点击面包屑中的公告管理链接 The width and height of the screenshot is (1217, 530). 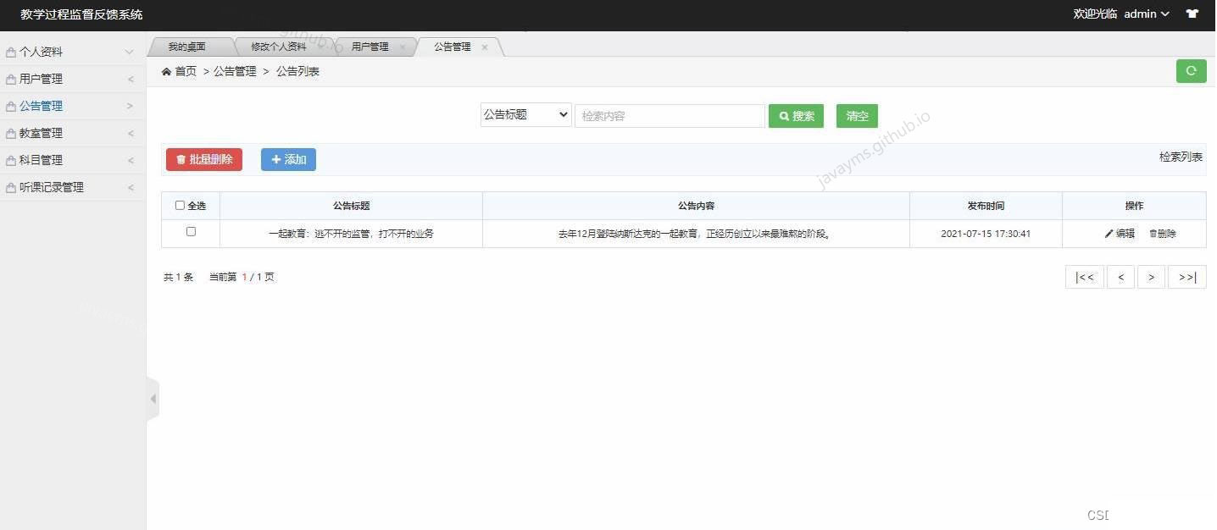coord(235,71)
